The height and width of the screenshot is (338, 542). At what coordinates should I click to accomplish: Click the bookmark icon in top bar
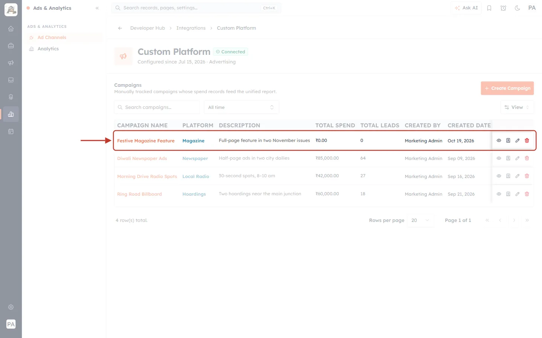pos(489,8)
